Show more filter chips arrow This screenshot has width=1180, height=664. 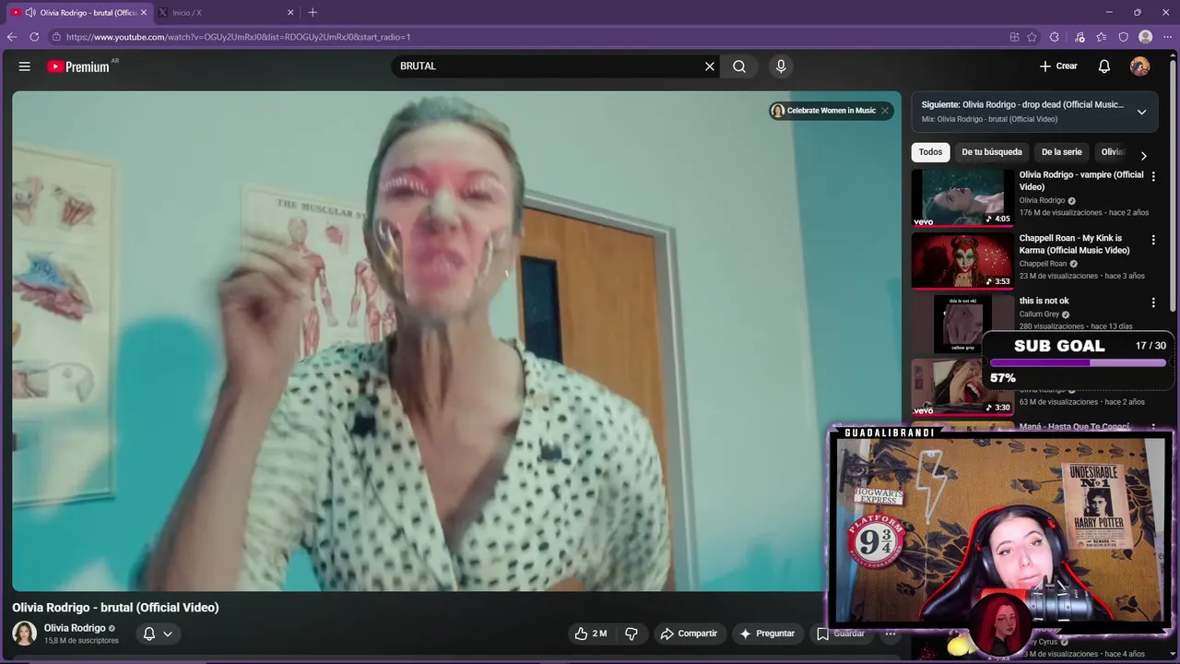1144,156
